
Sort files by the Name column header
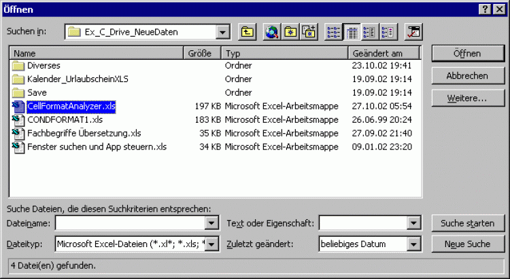(97, 53)
